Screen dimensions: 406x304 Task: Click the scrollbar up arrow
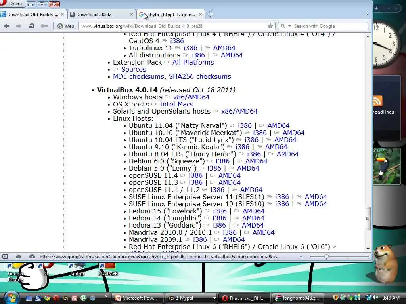tap(368, 36)
